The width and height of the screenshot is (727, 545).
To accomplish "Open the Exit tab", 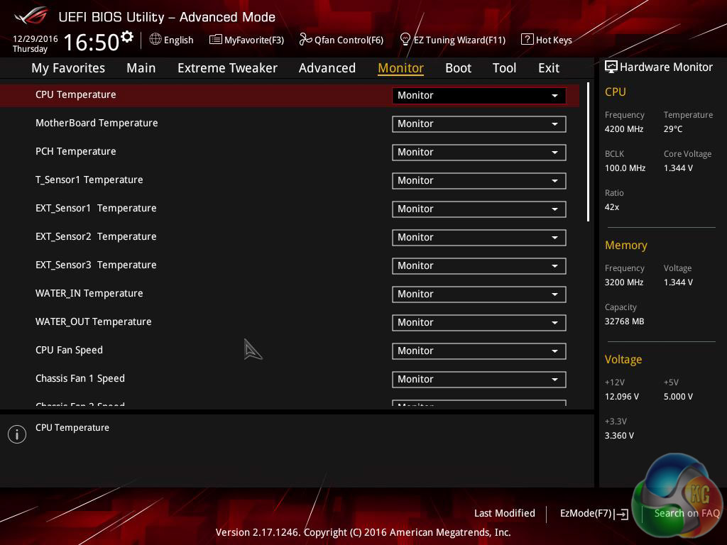I will tap(549, 68).
